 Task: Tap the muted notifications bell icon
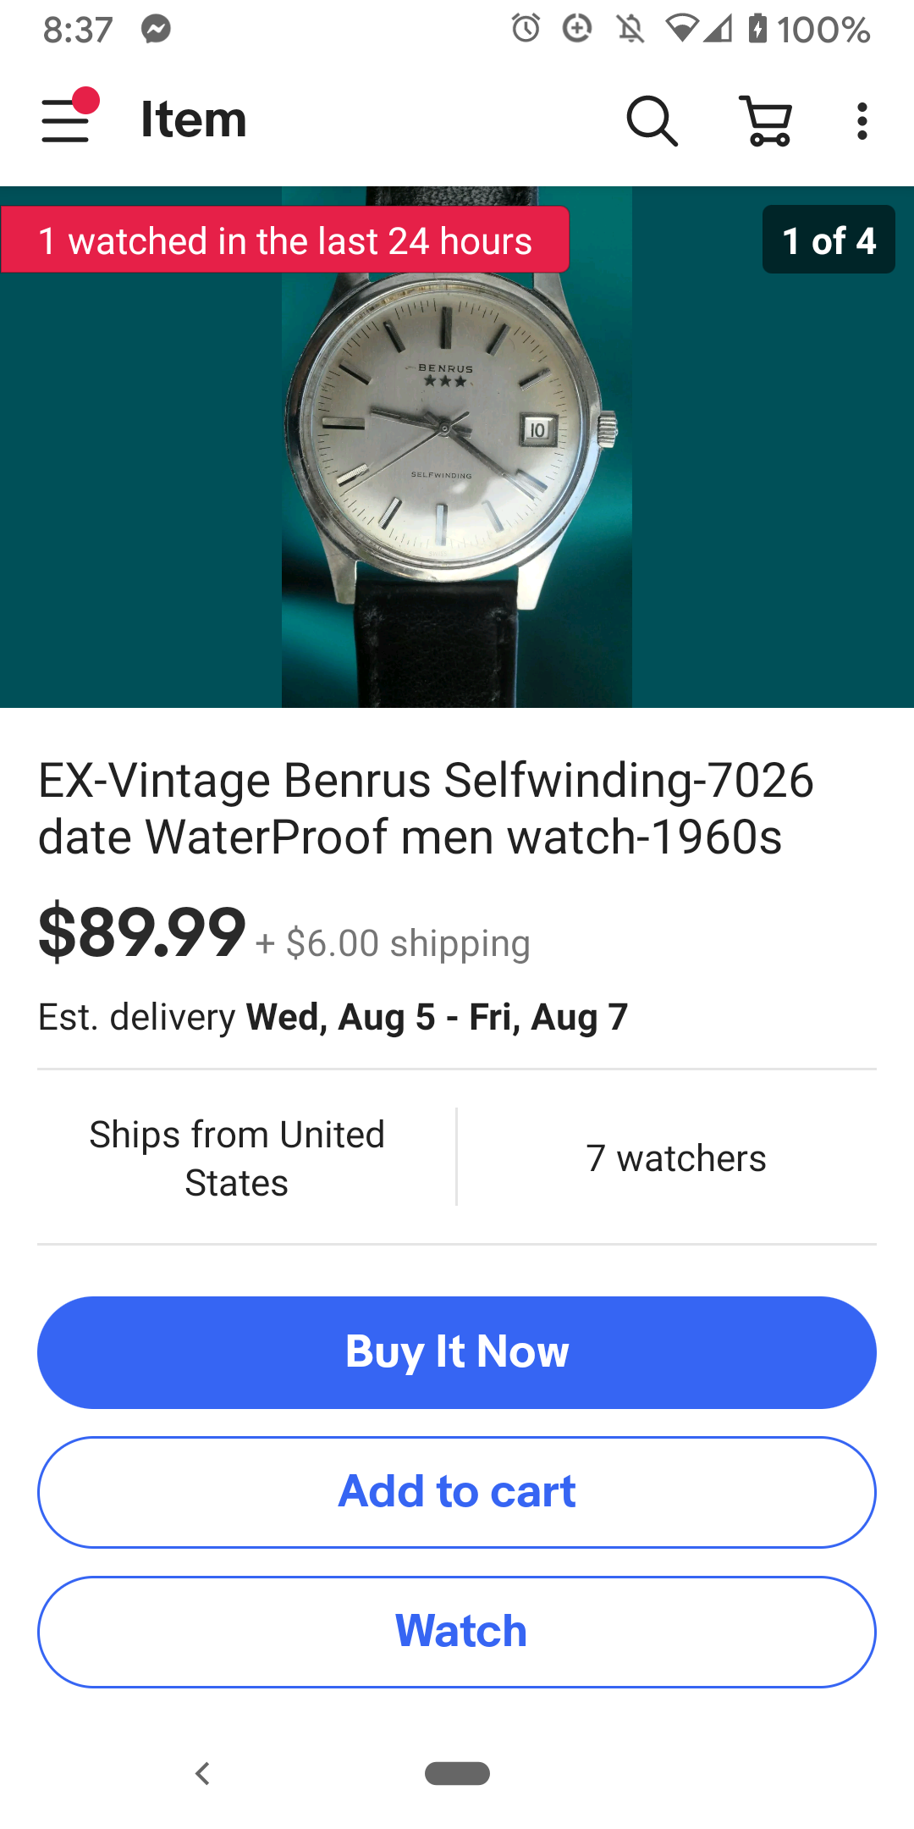pyautogui.click(x=630, y=30)
